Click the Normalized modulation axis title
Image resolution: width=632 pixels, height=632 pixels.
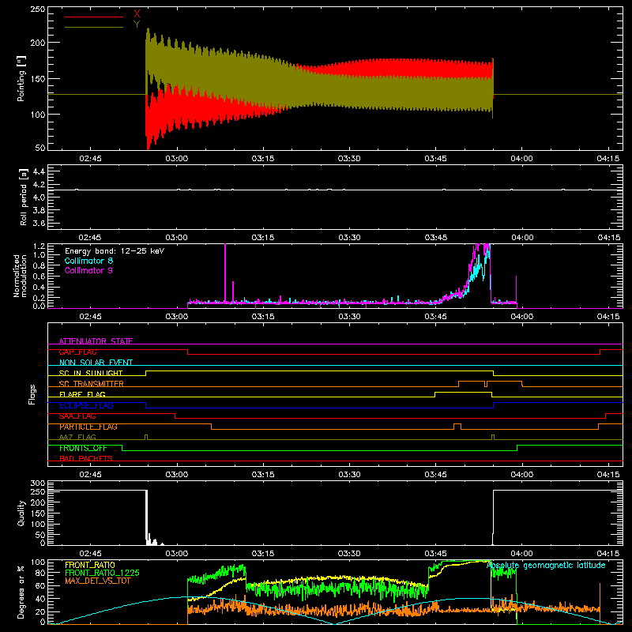point(20,276)
